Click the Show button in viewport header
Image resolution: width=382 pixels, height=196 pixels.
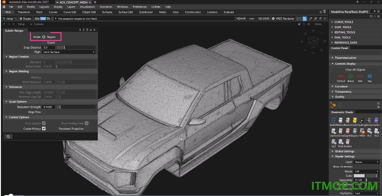coord(318,24)
